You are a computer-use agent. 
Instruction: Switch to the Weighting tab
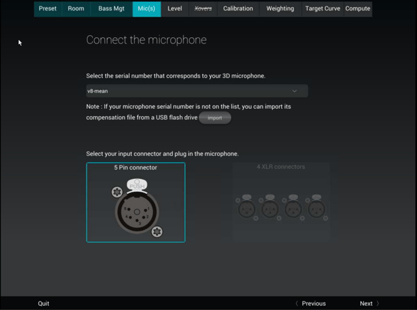point(280,9)
